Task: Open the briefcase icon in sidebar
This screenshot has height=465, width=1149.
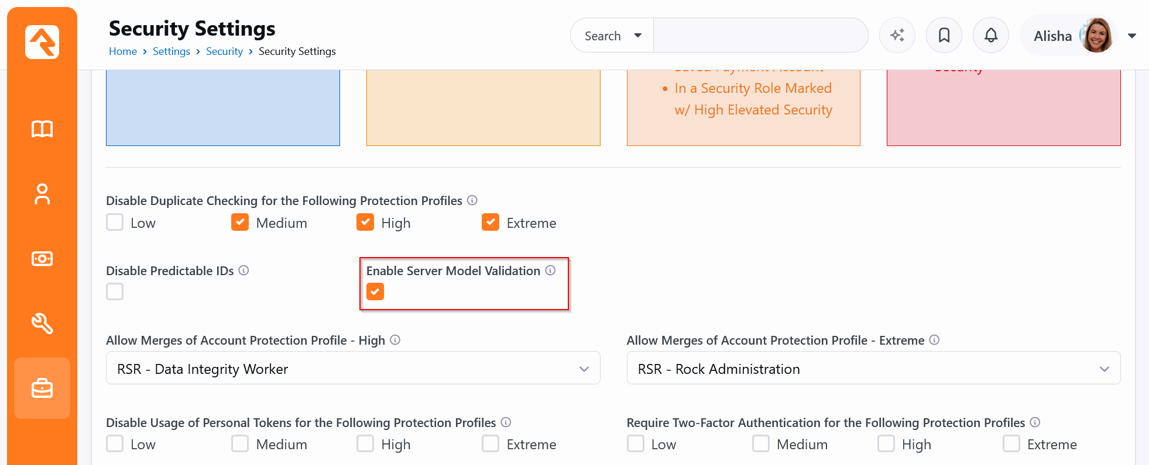Action: pos(42,388)
